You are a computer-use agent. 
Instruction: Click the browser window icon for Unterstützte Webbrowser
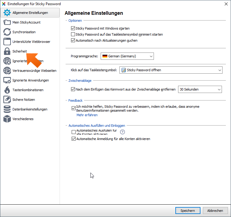click(x=7, y=42)
